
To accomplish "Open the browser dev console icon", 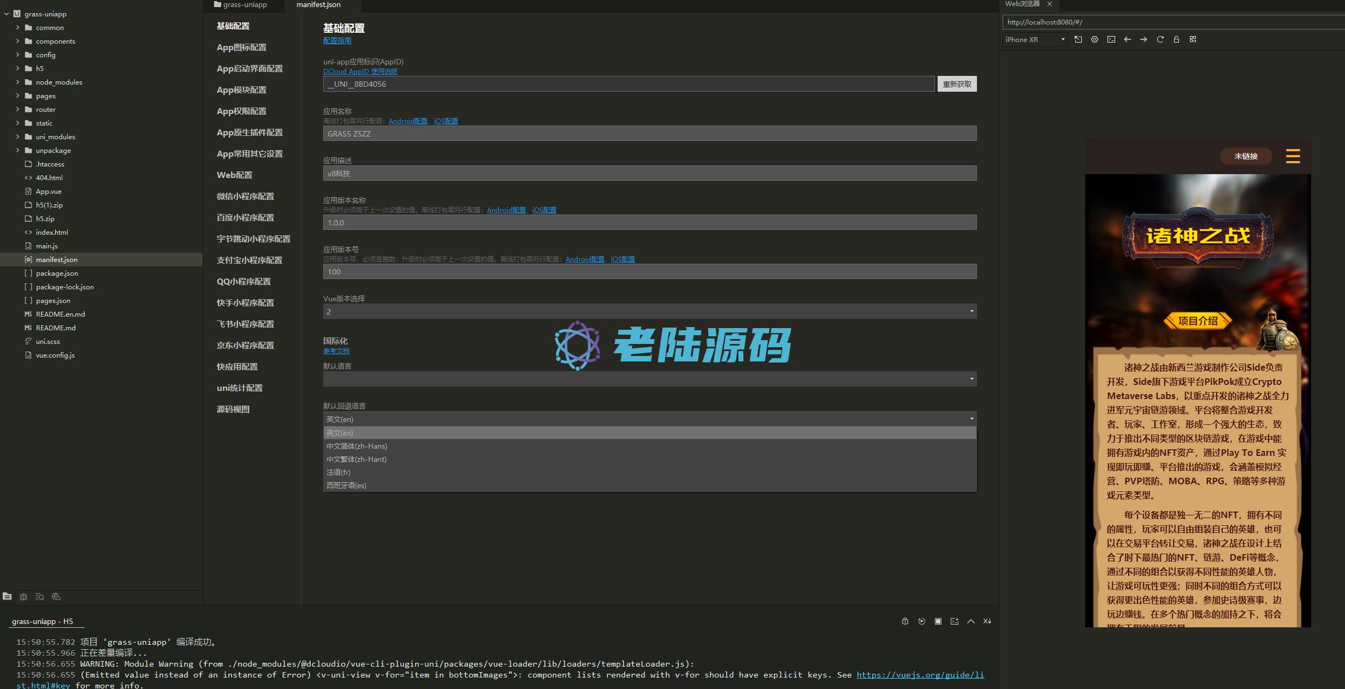I will coord(1111,39).
